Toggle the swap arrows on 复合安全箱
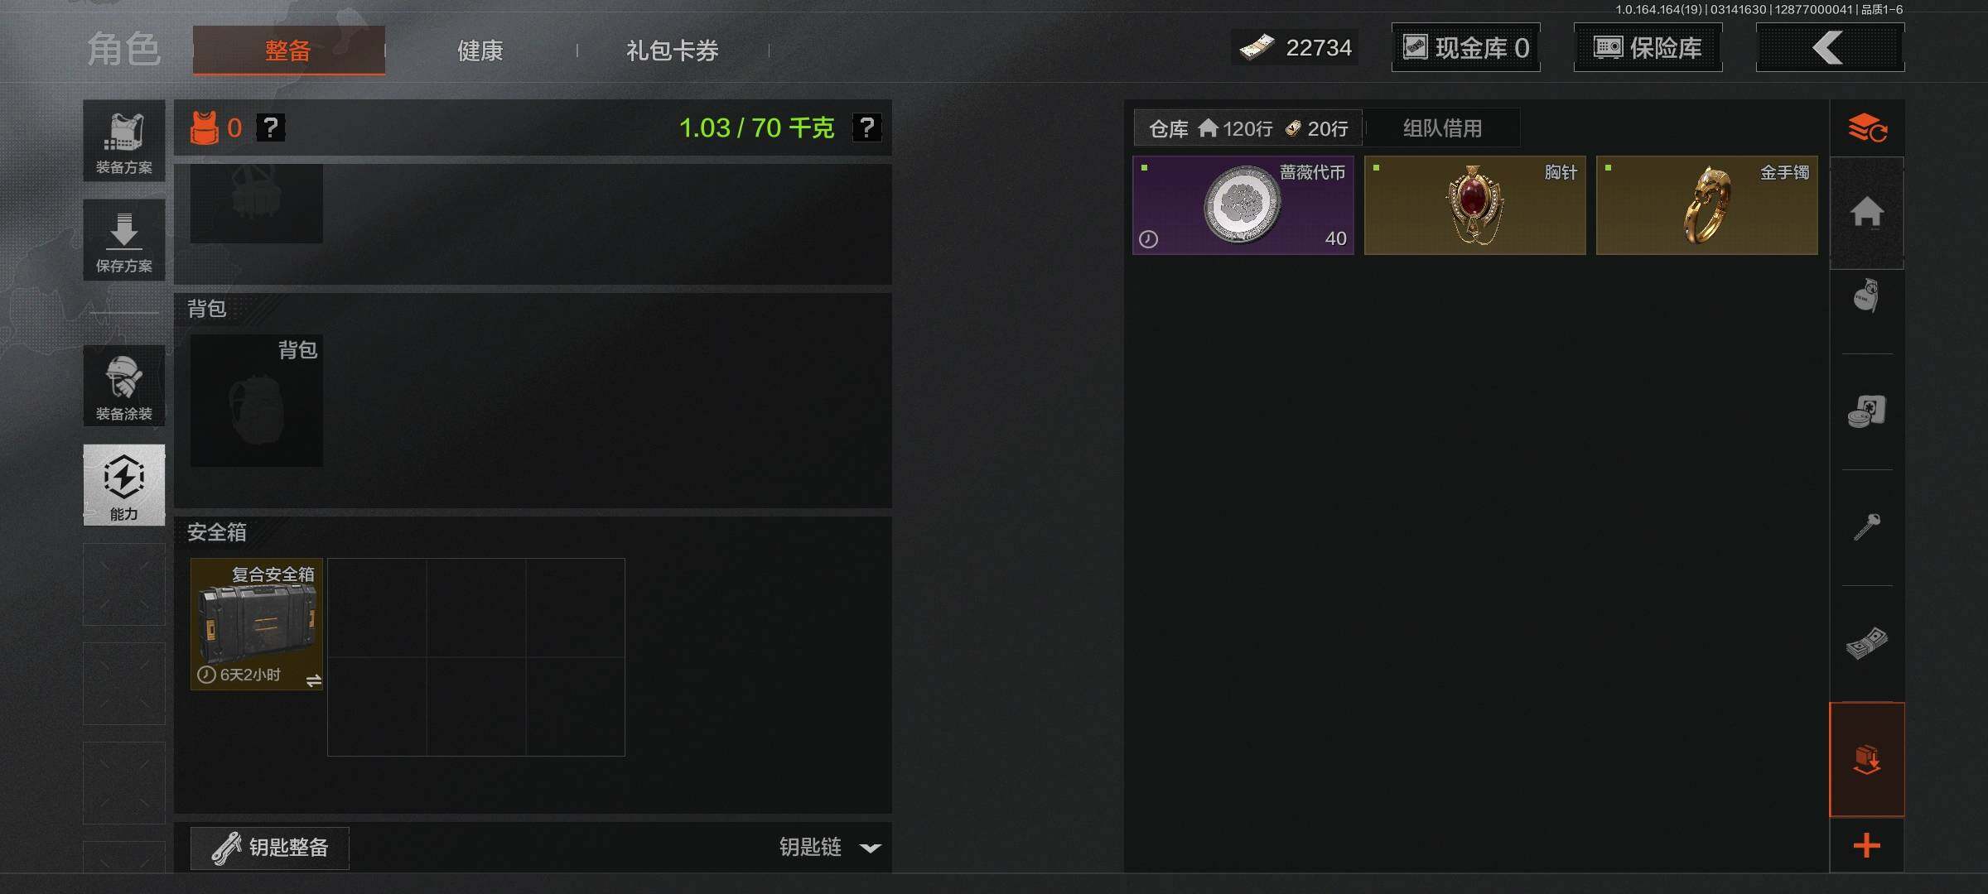Image resolution: width=1988 pixels, height=894 pixels. (x=314, y=680)
